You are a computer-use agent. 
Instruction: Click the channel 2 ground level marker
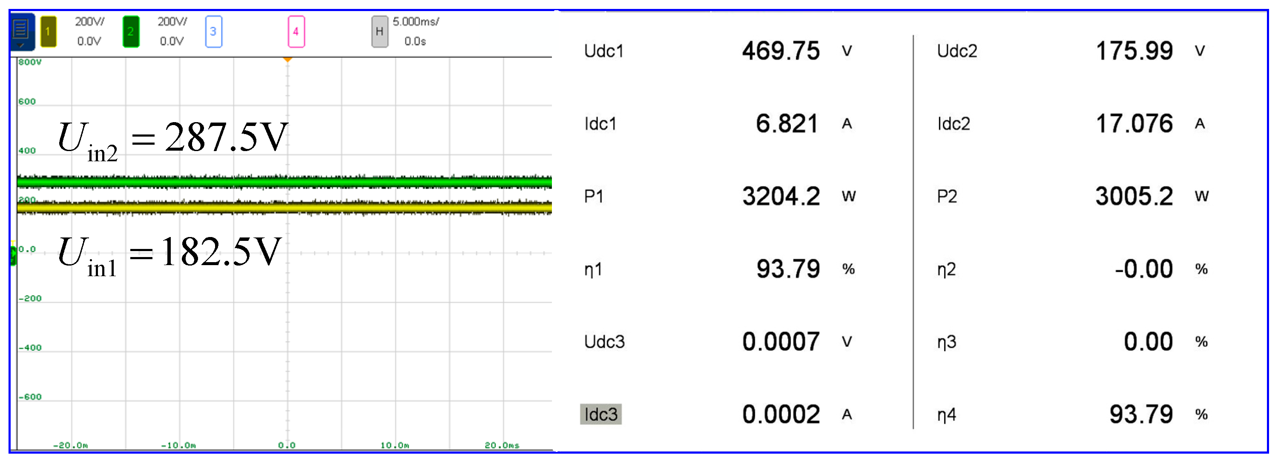(x=13, y=256)
